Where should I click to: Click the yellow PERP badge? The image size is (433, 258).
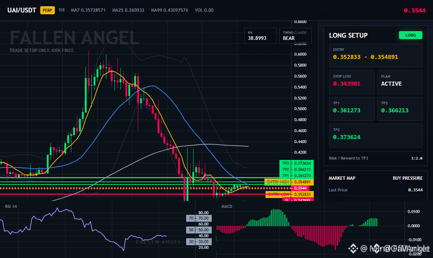(x=48, y=10)
